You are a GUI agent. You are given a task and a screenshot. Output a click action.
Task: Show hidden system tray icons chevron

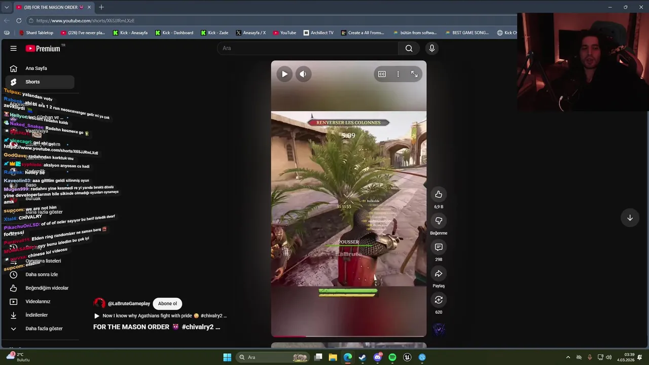point(568,357)
